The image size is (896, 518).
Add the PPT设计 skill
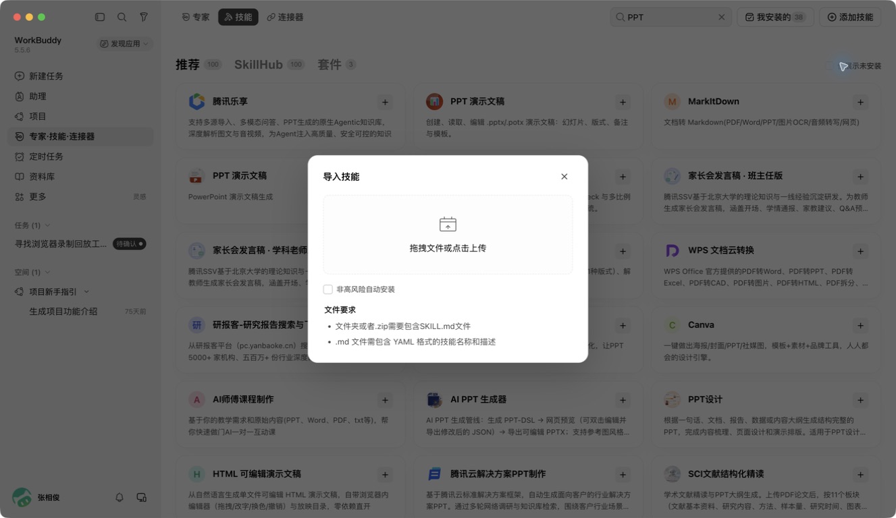[860, 401]
